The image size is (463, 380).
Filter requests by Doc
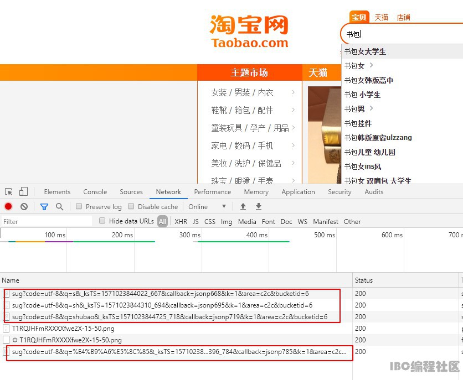click(x=286, y=222)
